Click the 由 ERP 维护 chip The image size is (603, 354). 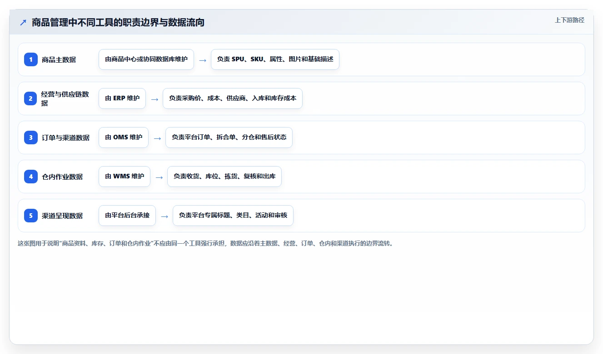[122, 98]
